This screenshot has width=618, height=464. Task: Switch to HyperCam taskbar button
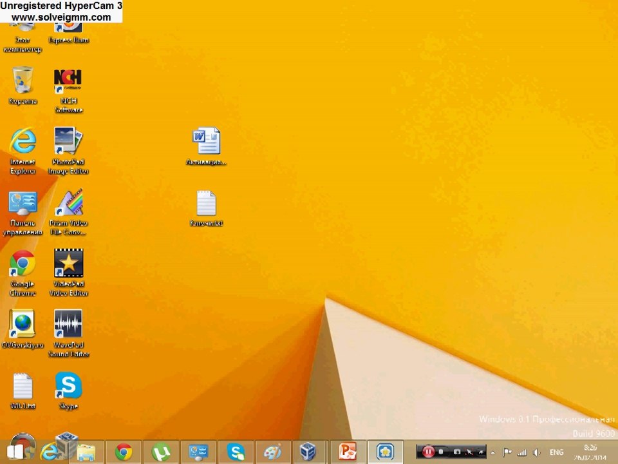click(x=385, y=452)
